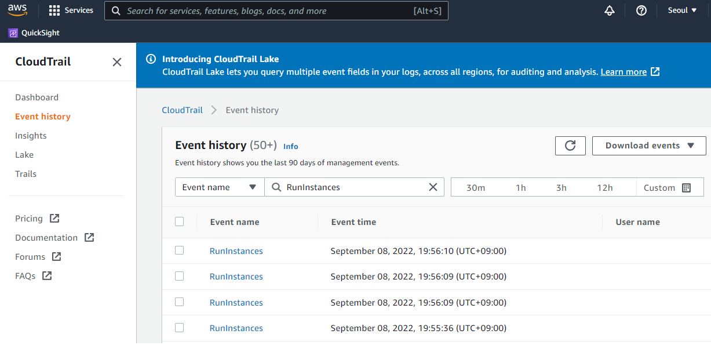Open the RunInstances event at 19:55:36
The image size is (711, 345).
pos(236,328)
